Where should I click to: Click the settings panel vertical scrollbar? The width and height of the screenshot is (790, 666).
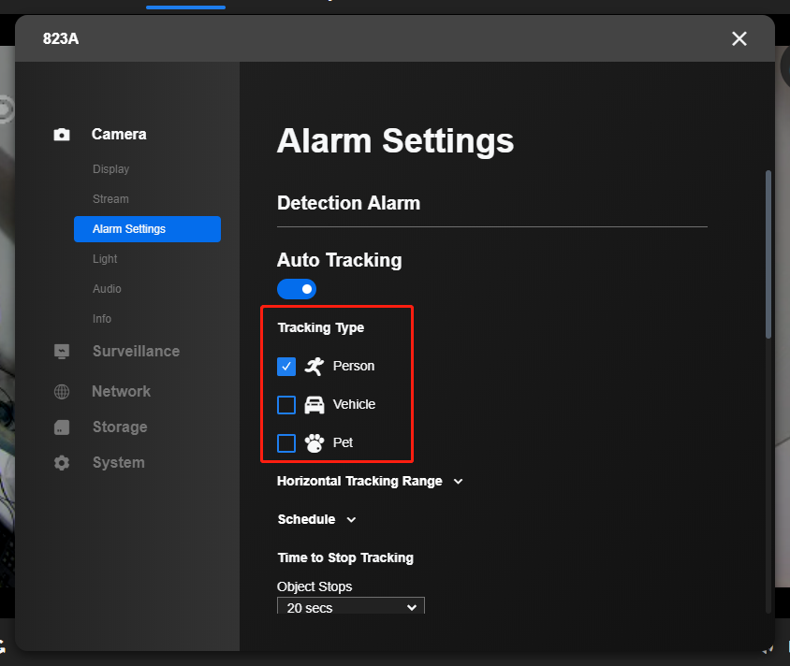(x=768, y=254)
